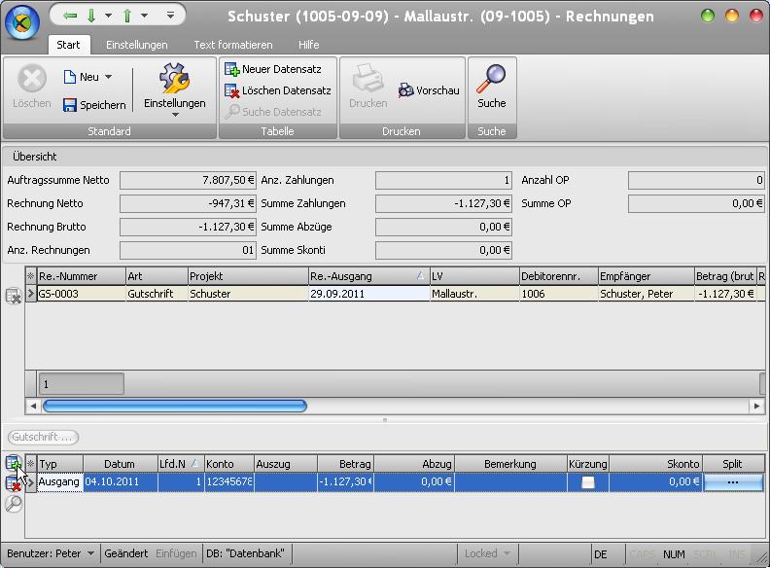Sort by the Re.-Ausgang column header

(x=368, y=276)
